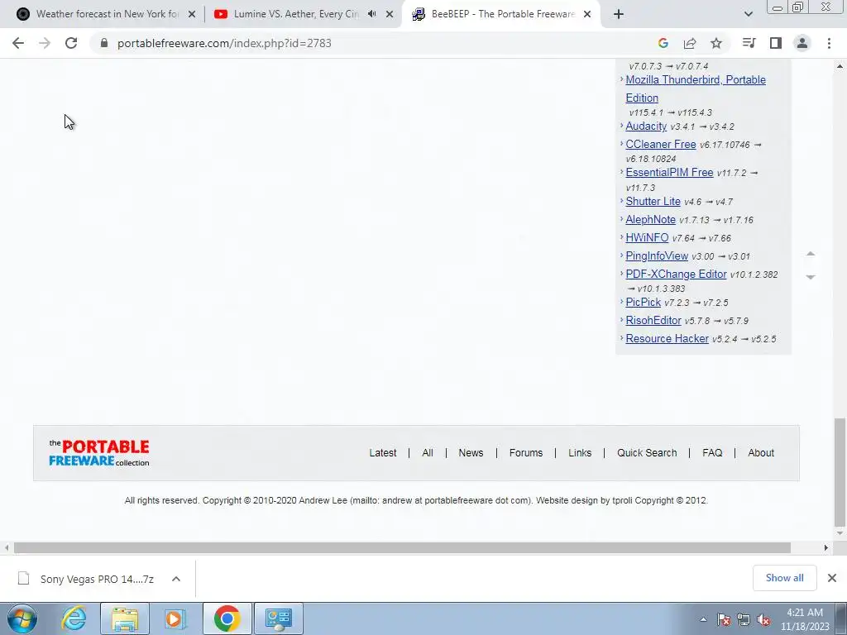Share this page icon
Screen dimensions: 847x635
pos(690,43)
